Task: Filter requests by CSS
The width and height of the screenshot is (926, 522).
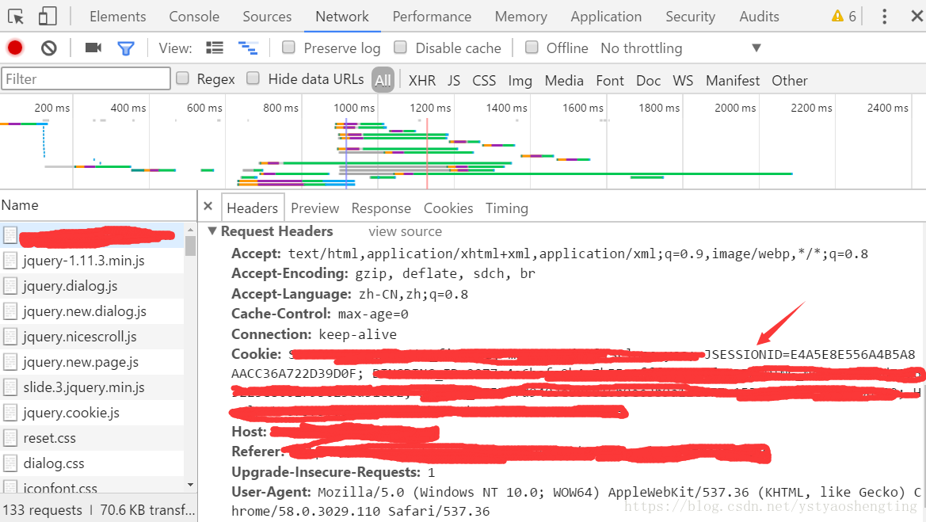Action: point(484,80)
